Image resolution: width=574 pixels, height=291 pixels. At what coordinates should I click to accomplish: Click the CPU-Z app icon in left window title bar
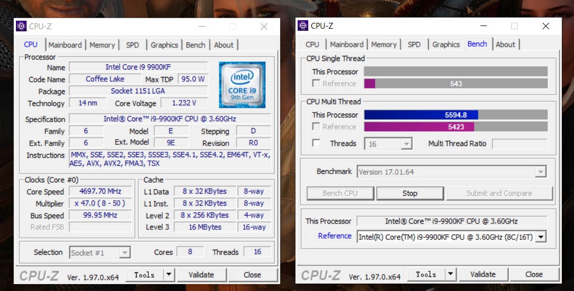[21, 27]
